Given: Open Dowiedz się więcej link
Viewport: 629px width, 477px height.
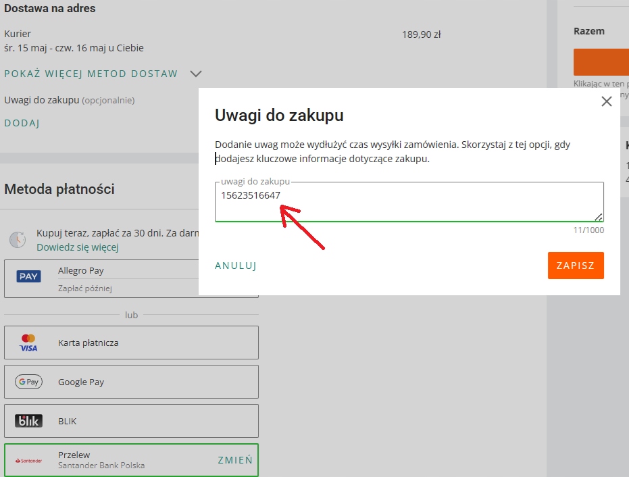Looking at the screenshot, I should click(x=78, y=247).
